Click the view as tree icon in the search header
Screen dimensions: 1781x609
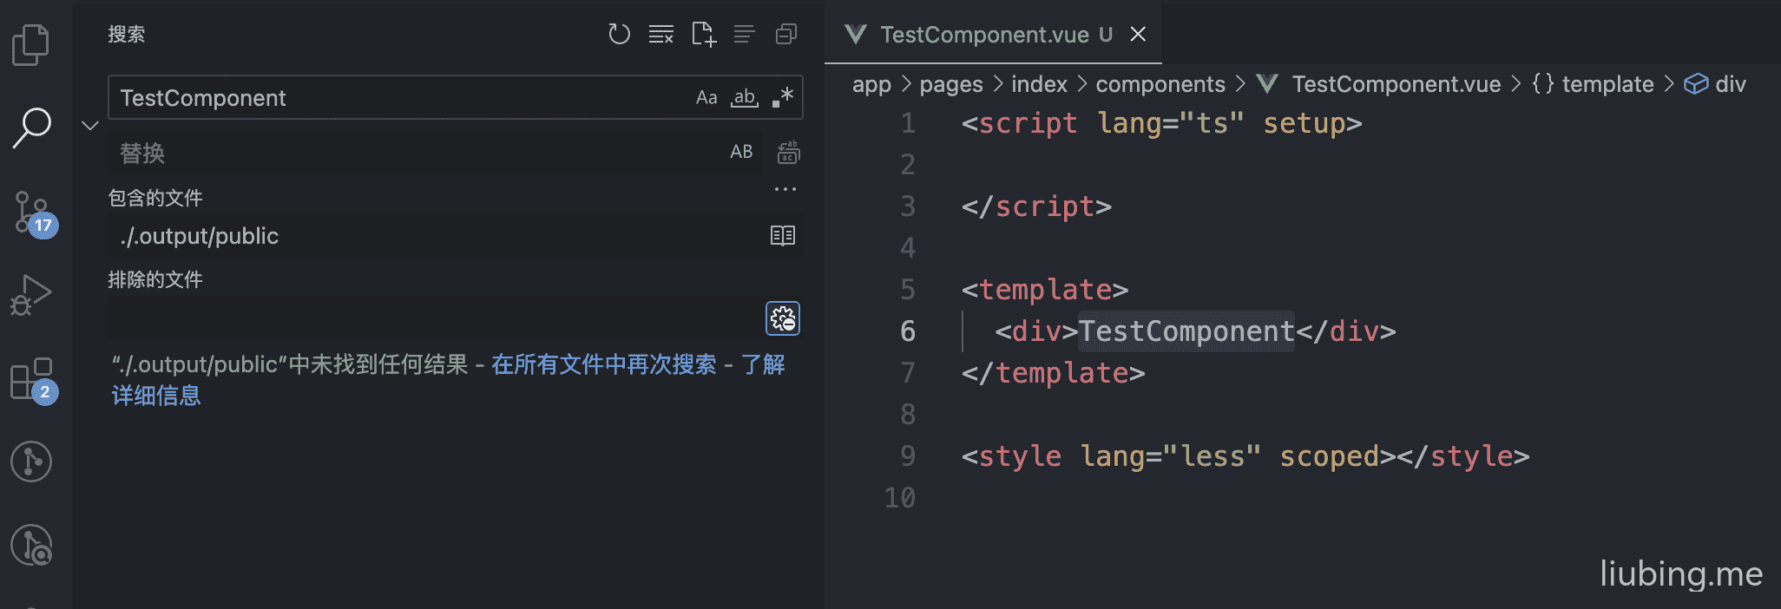[x=745, y=34]
